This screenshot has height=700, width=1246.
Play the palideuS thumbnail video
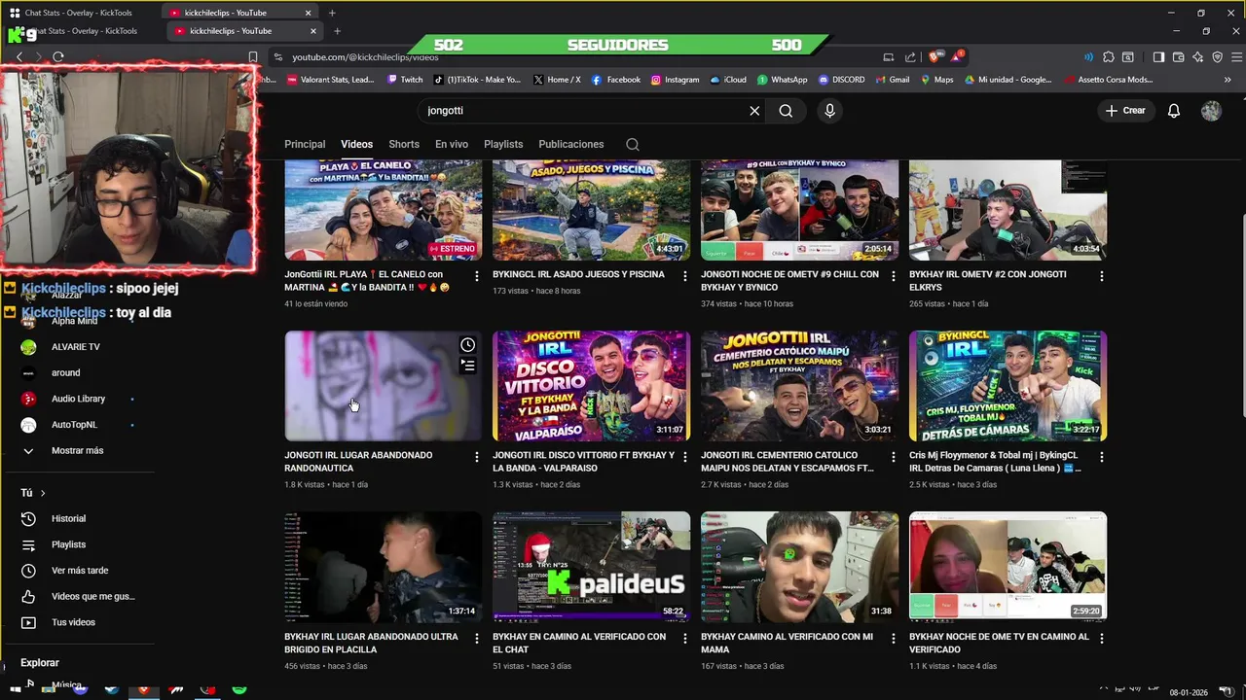(x=591, y=567)
